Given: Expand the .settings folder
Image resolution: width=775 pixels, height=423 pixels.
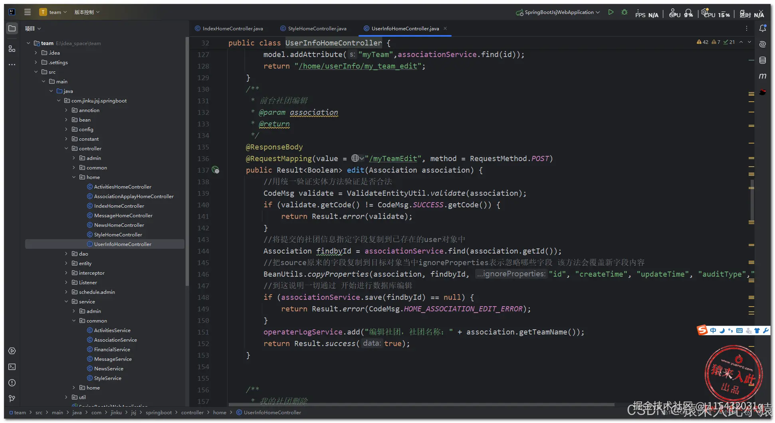Looking at the screenshot, I should [36, 62].
